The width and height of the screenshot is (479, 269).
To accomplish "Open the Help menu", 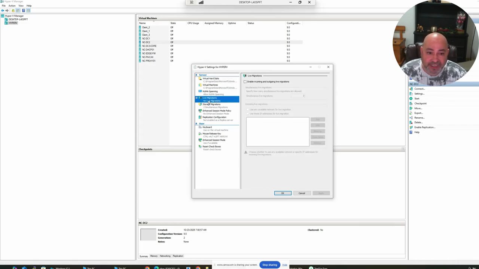I will (x=29, y=6).
